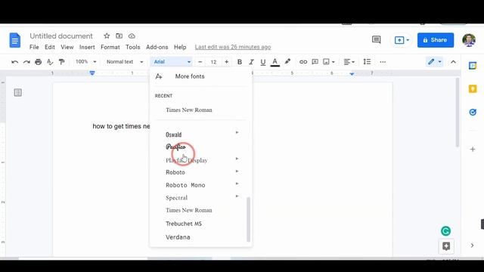Open the Move to folder icon

click(119, 36)
